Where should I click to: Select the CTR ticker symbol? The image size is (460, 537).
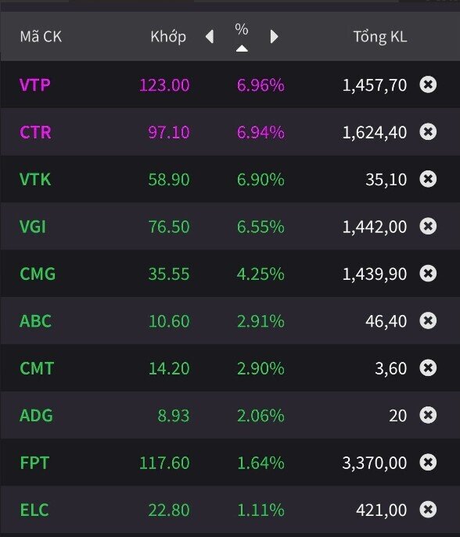36,132
